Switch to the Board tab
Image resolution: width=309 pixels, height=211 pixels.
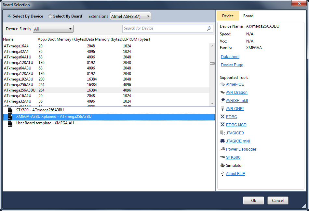click(x=248, y=16)
